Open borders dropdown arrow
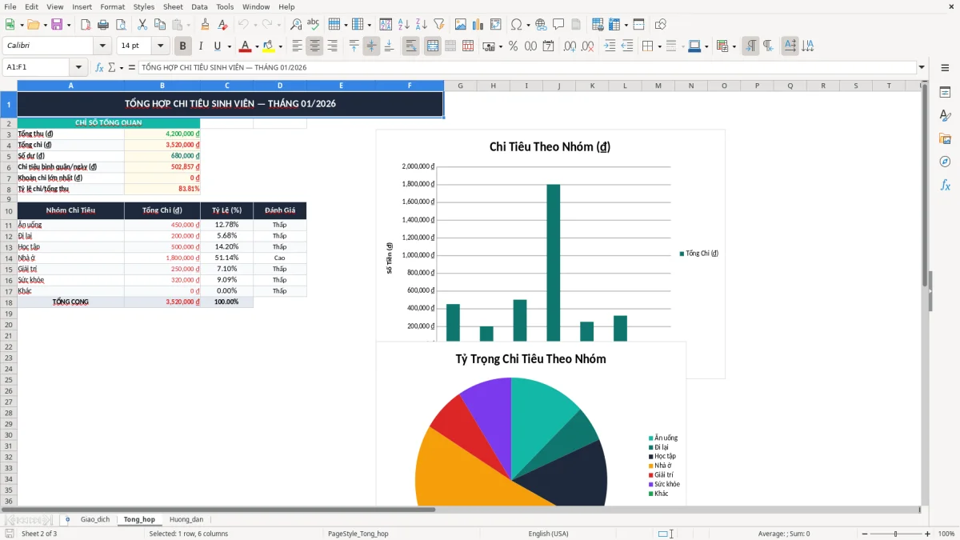Viewport: 960px width, 540px height. point(661,46)
